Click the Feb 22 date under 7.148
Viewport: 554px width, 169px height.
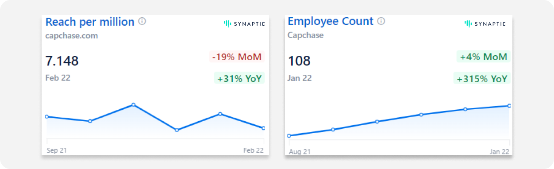[58, 78]
